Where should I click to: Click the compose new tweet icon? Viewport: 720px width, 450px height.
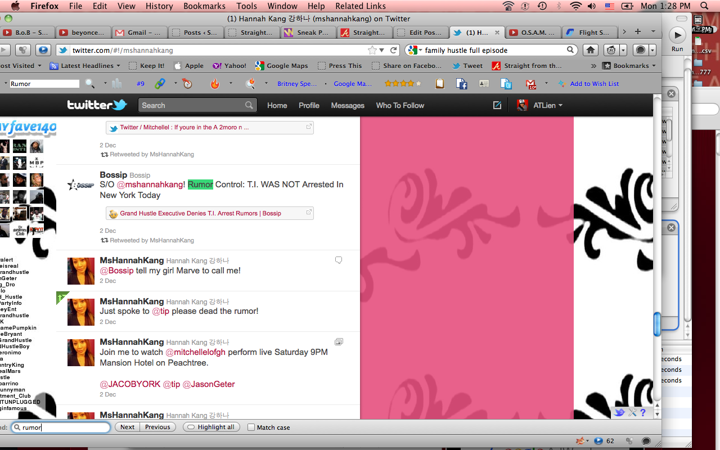[497, 105]
